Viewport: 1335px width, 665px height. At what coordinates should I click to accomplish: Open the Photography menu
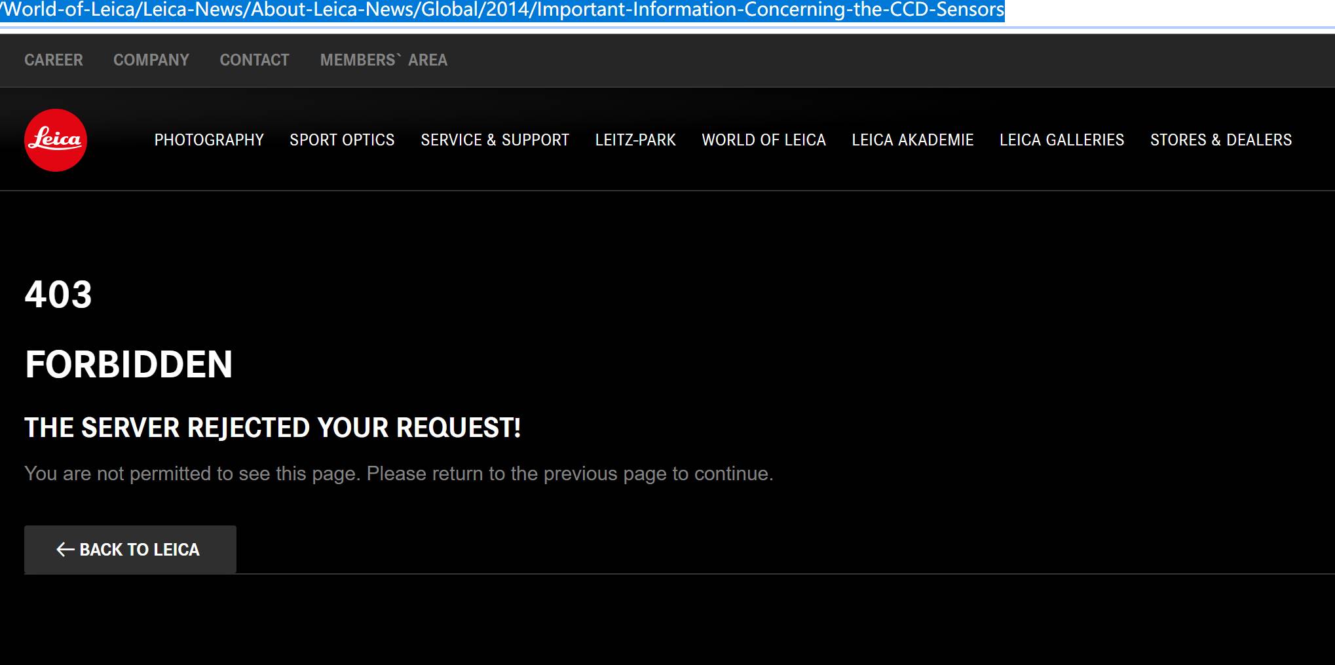coord(209,140)
